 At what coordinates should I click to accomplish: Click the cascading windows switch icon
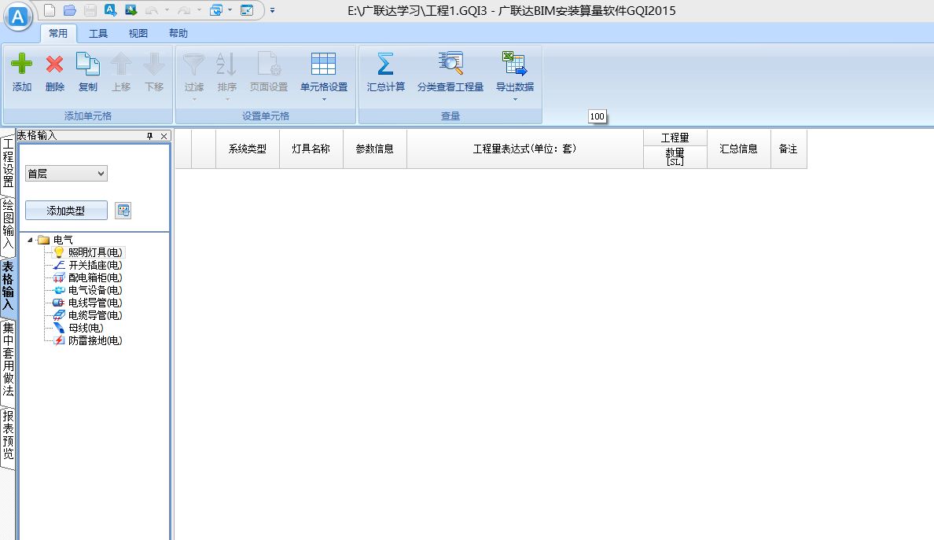pos(216,10)
